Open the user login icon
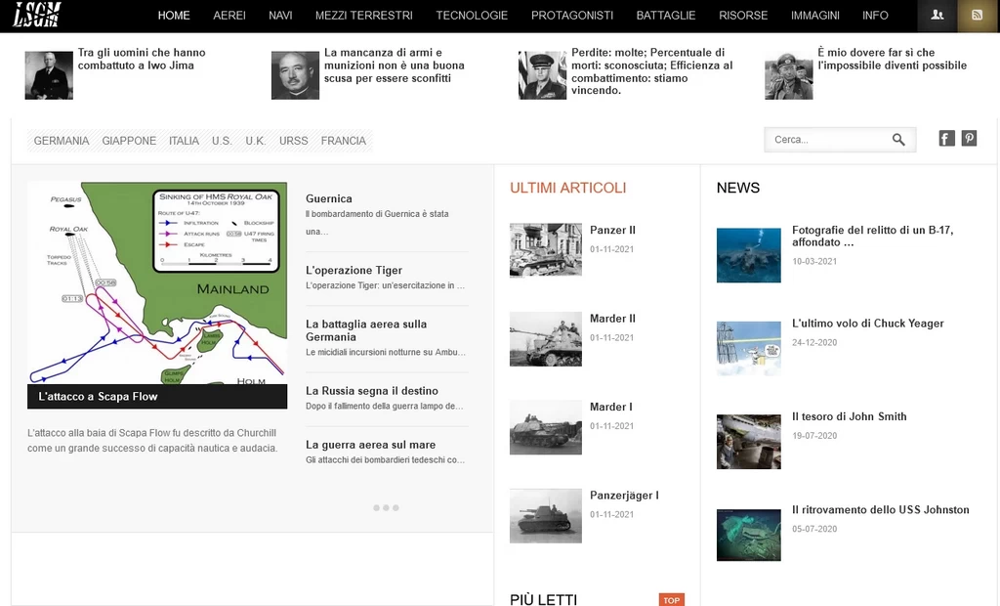This screenshot has height=606, width=1000. [x=937, y=16]
